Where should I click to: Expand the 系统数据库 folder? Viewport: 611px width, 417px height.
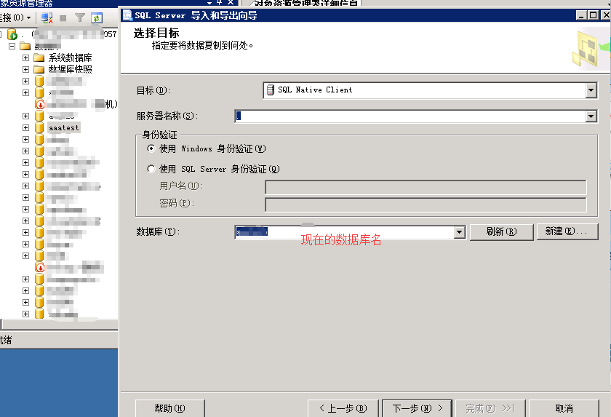tap(25, 57)
